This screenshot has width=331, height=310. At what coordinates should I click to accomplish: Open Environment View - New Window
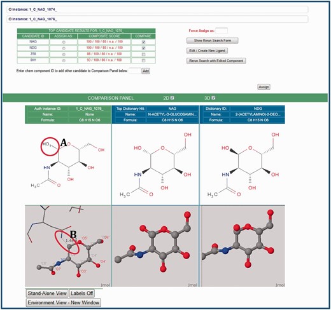click(x=64, y=302)
